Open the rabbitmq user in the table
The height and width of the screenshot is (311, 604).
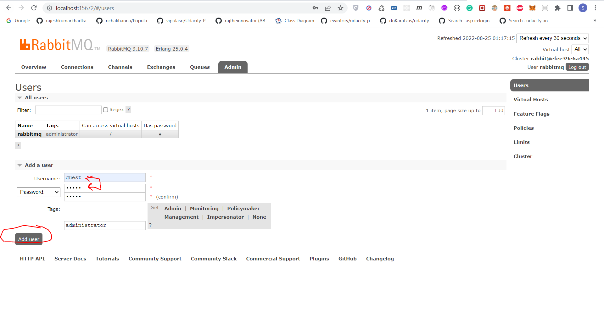pyautogui.click(x=30, y=134)
